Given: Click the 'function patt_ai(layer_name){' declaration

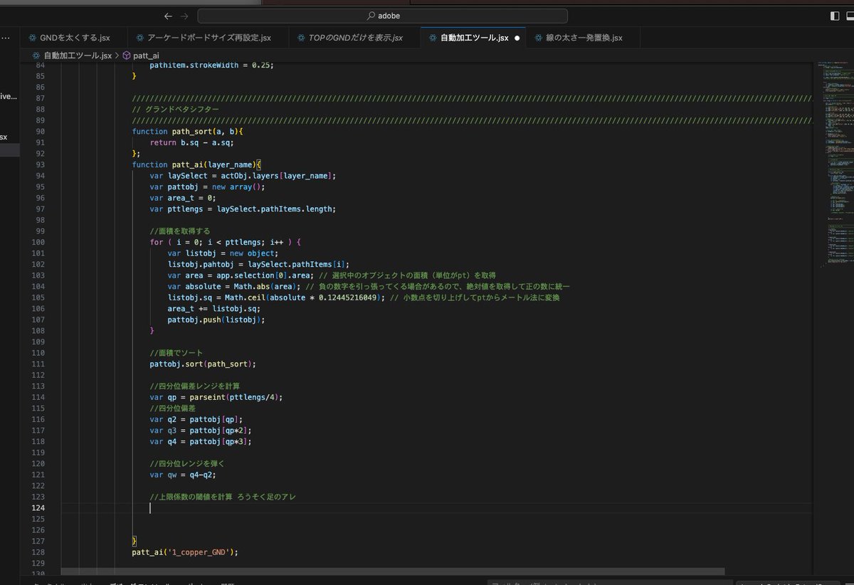Looking at the screenshot, I should (x=197, y=164).
